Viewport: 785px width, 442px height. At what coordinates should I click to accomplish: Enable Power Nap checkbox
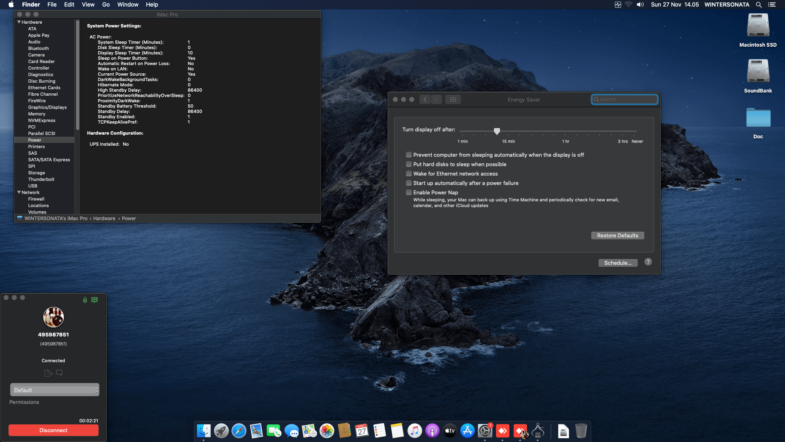408,192
